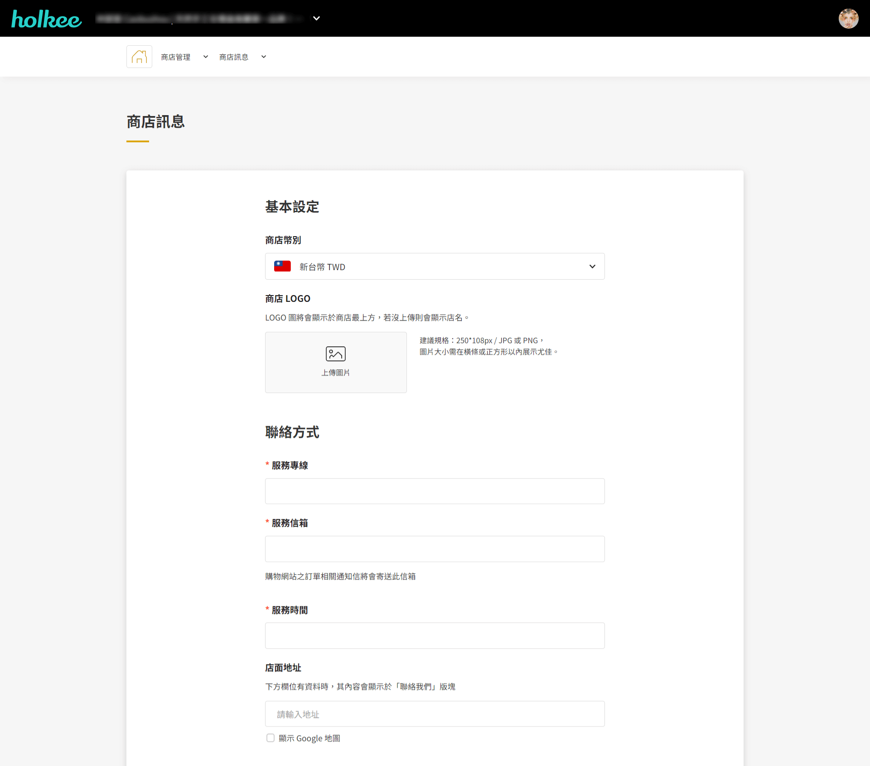Screen dimensions: 870x766
Task: Click the 店面地址 label
Action: pos(283,668)
